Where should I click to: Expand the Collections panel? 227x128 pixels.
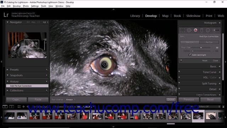[x=7, y=90]
